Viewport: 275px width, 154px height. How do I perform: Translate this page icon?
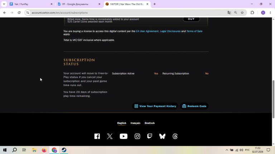point(229,13)
